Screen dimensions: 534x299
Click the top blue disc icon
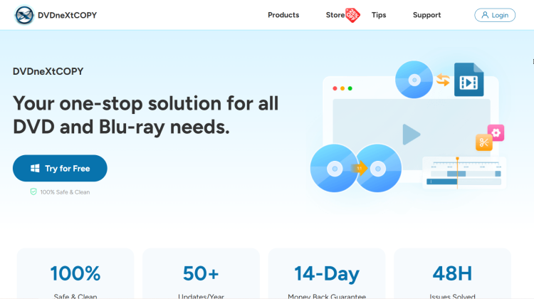click(414, 80)
